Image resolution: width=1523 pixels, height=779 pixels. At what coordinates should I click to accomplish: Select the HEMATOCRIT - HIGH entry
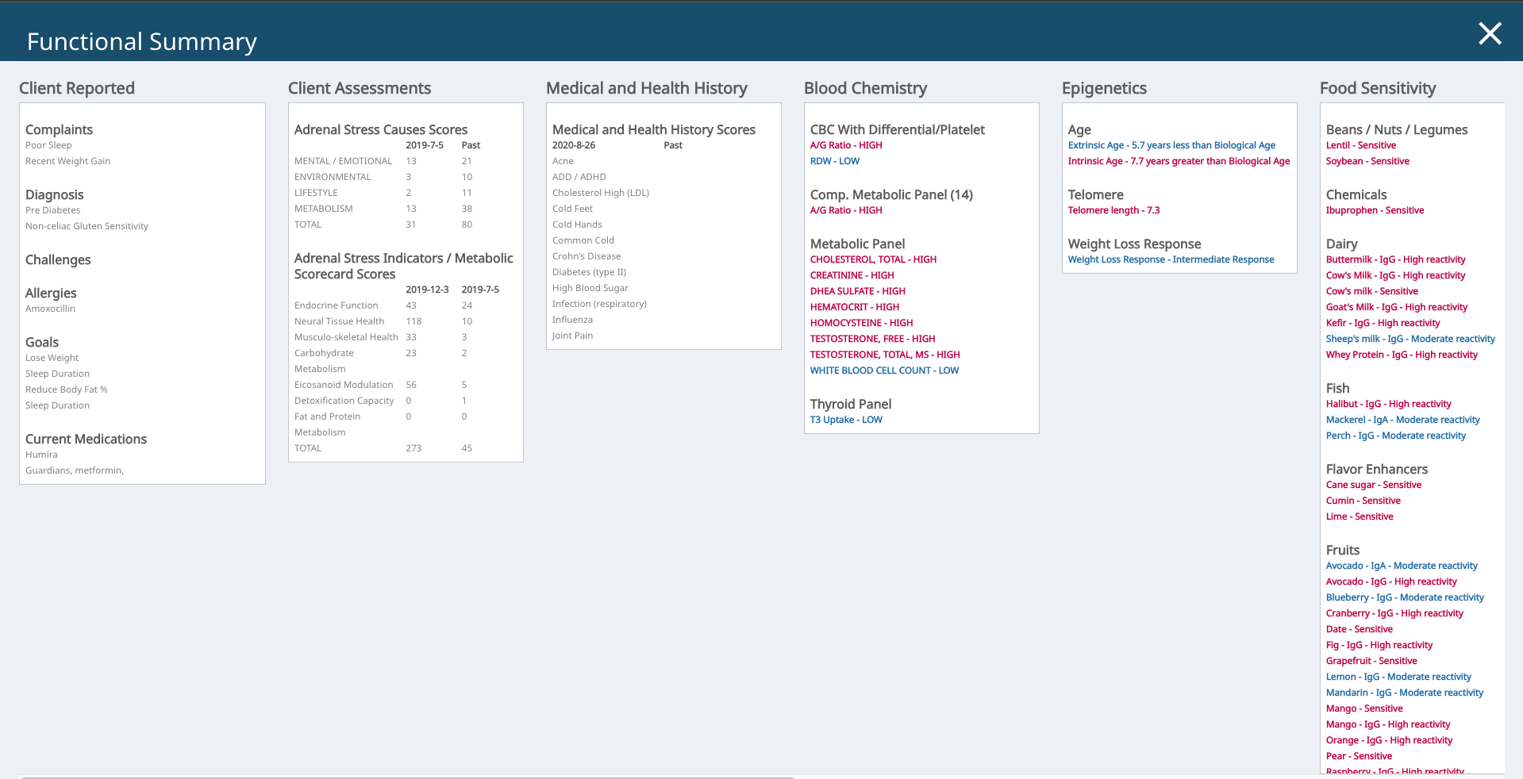(855, 307)
